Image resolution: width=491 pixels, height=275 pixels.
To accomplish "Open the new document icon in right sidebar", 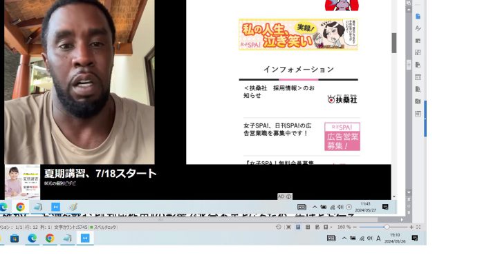I will coord(418,17).
